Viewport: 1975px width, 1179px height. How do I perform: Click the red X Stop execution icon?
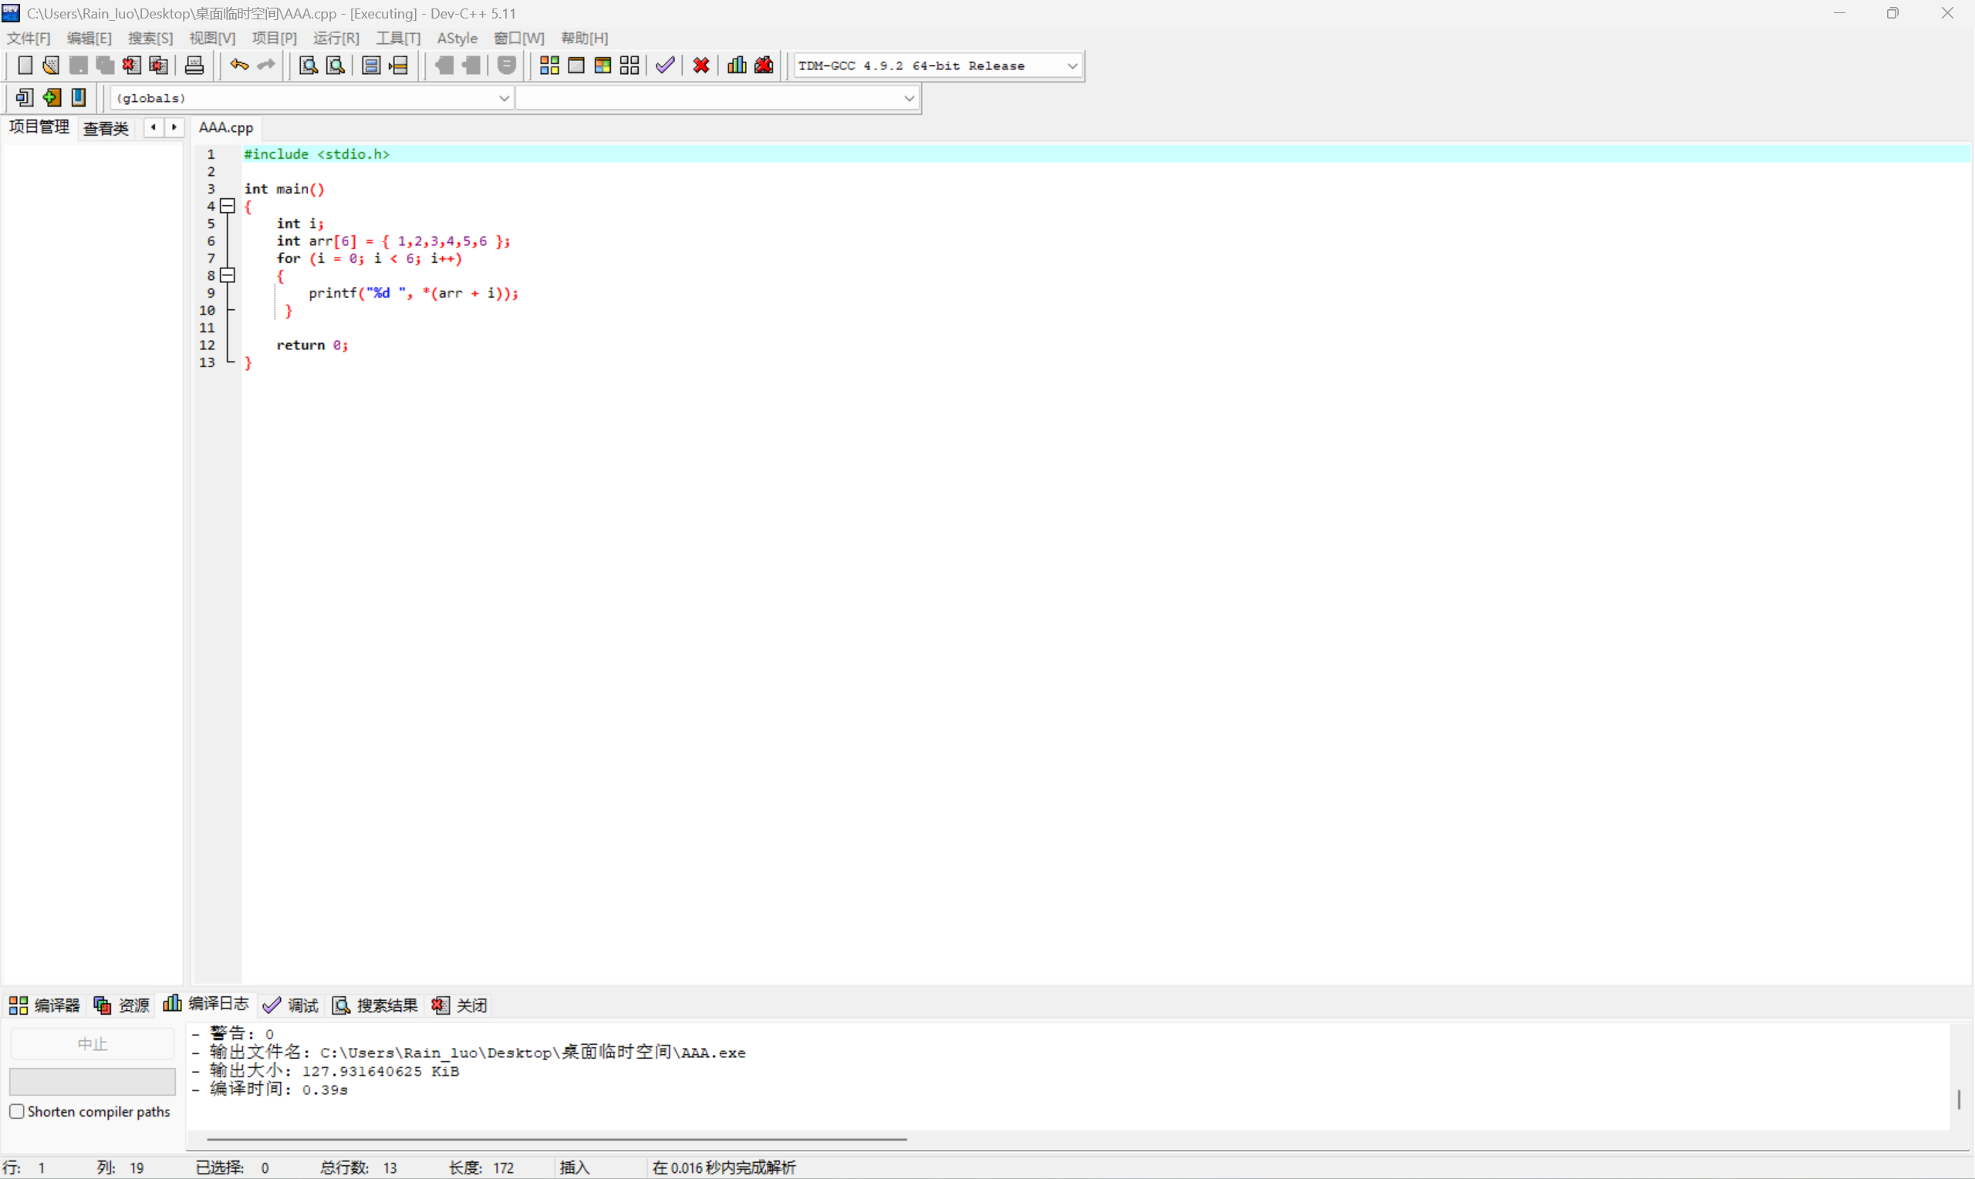click(x=701, y=65)
